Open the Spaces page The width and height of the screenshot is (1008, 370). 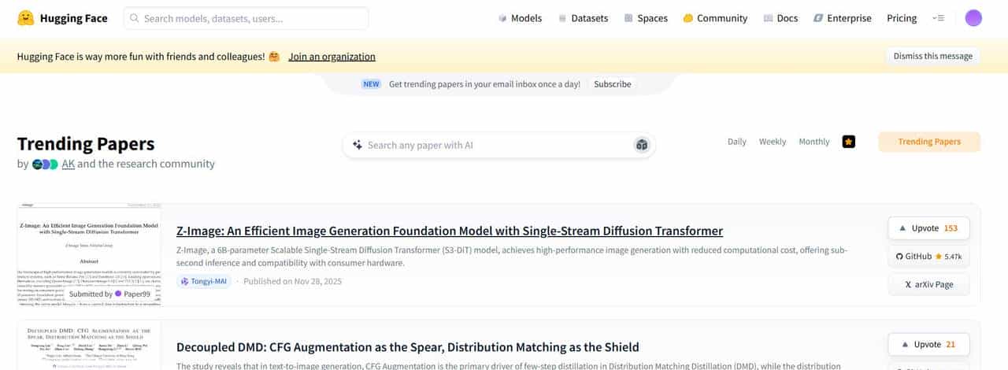pyautogui.click(x=646, y=18)
